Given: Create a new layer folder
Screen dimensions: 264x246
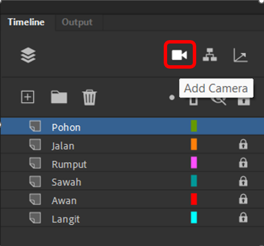Looking at the screenshot, I should coord(59,97).
